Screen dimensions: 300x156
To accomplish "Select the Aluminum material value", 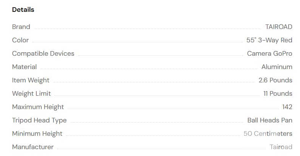I will tap(277, 67).
